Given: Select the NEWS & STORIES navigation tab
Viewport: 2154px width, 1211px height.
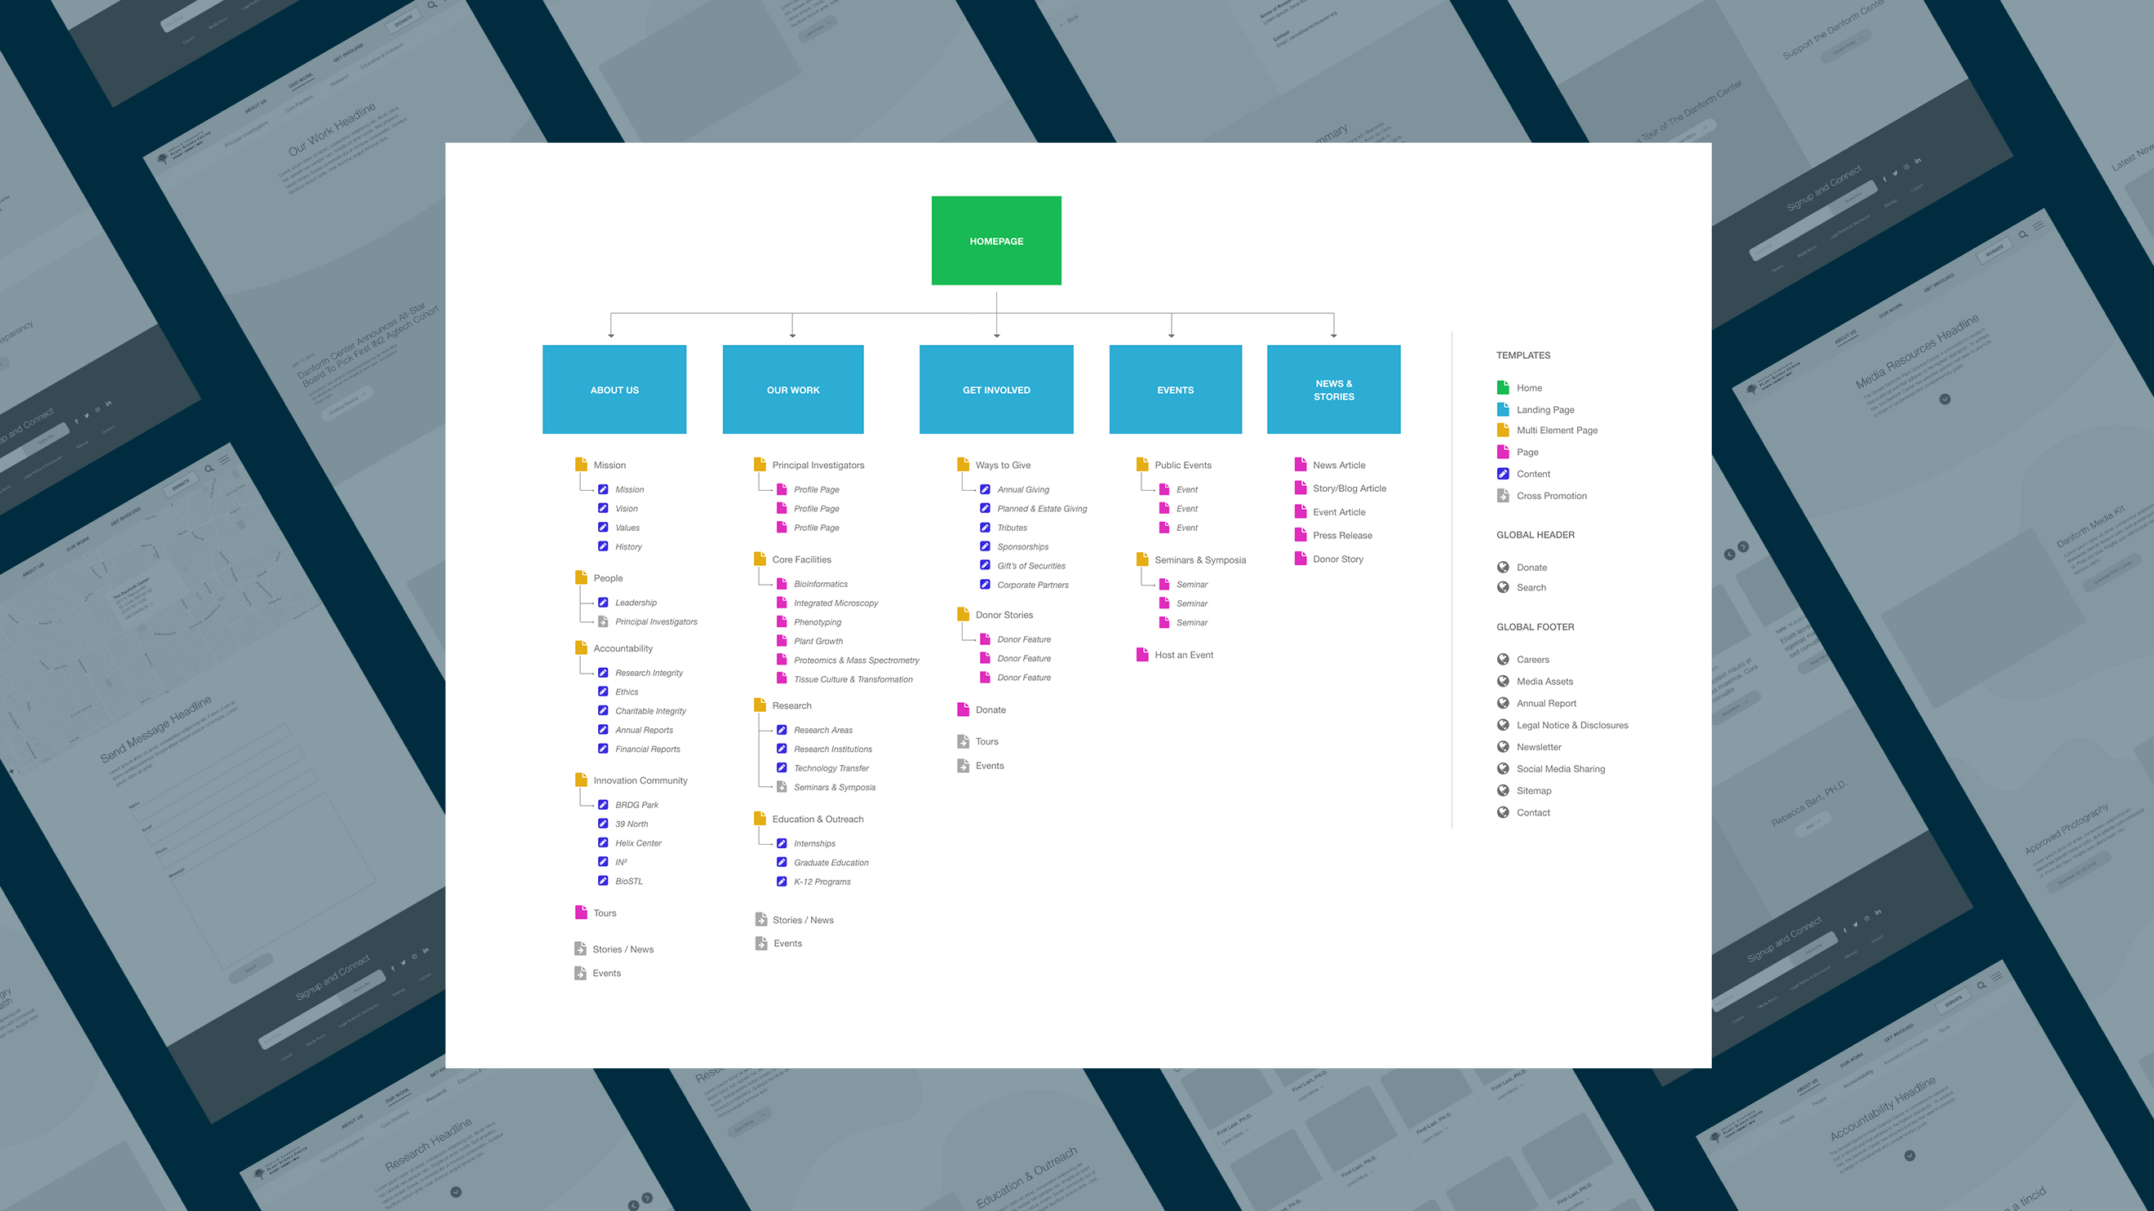Looking at the screenshot, I should pyautogui.click(x=1333, y=389).
